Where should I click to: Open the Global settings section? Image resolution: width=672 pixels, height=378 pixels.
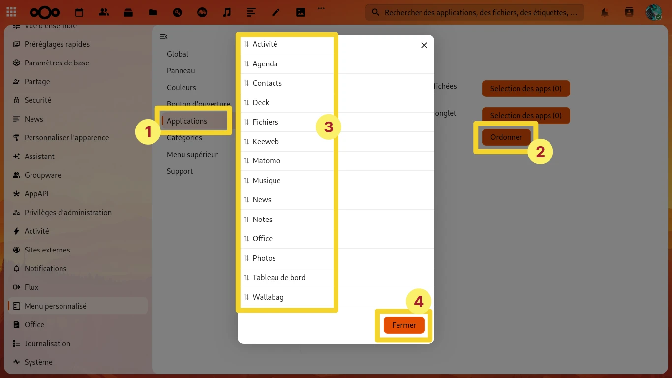(178, 54)
